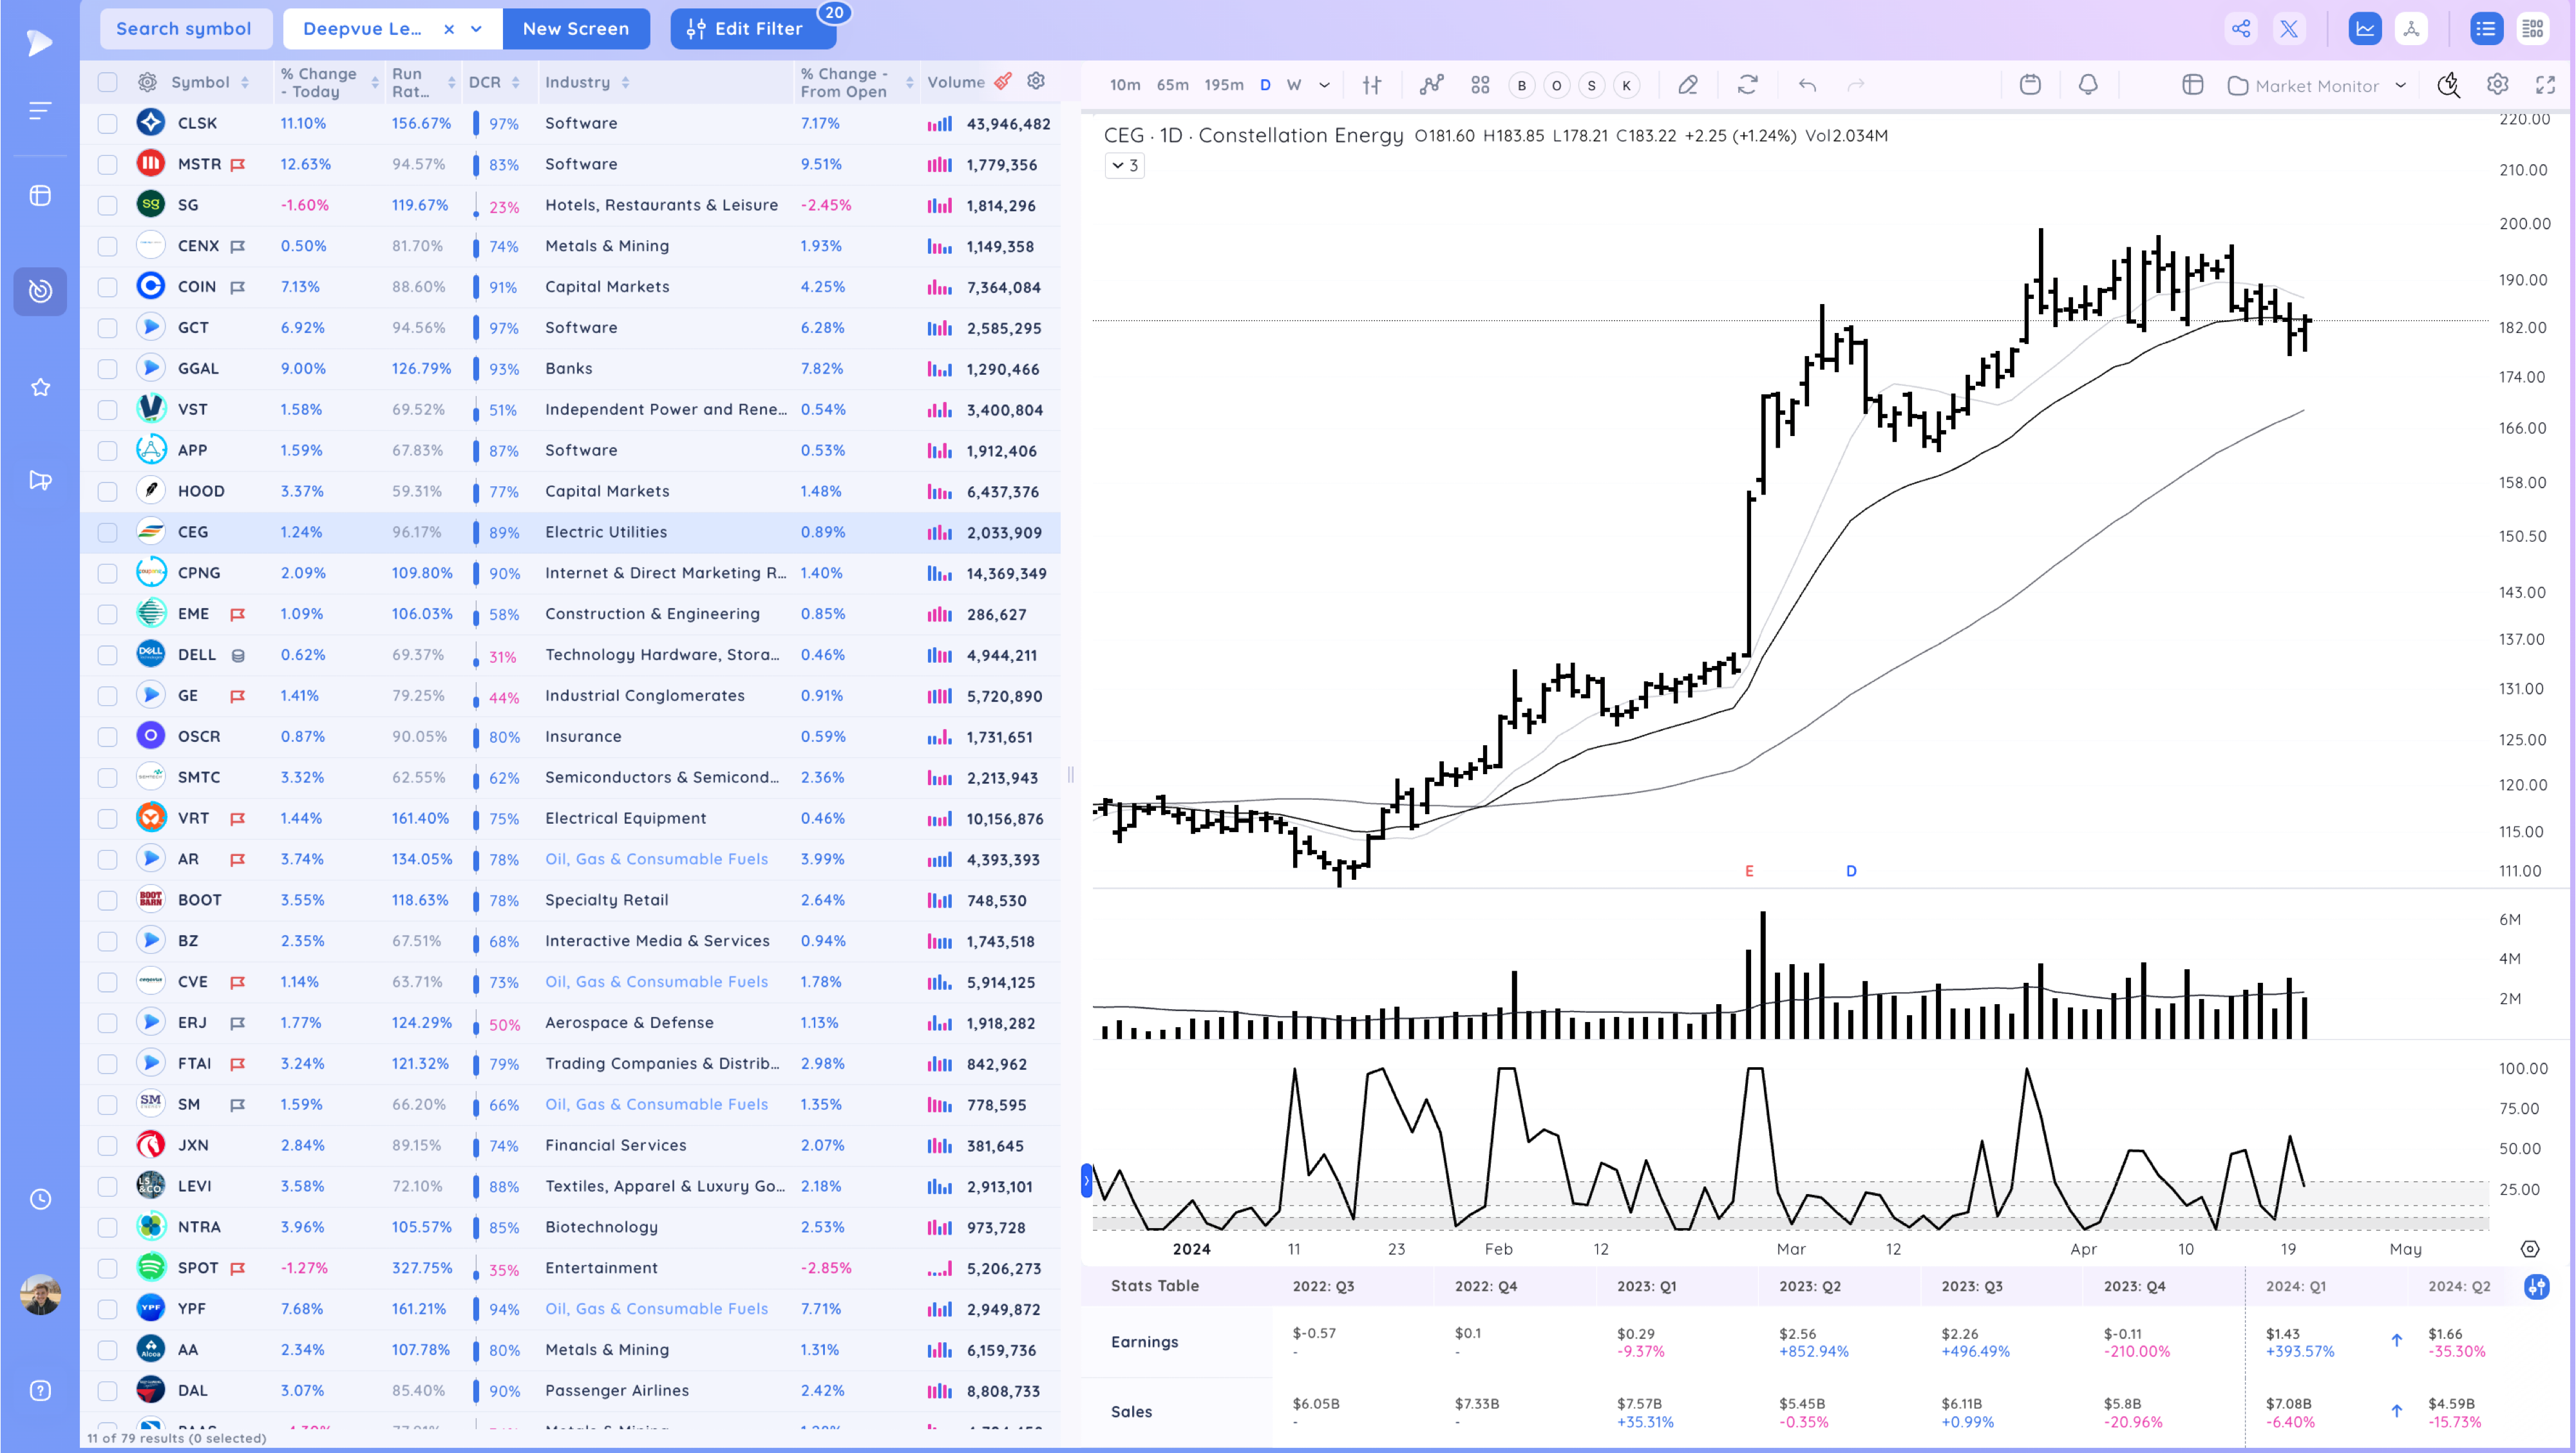This screenshot has height=1453, width=2576.
Task: Open the sidebar menu lines icon
Action: [40, 110]
